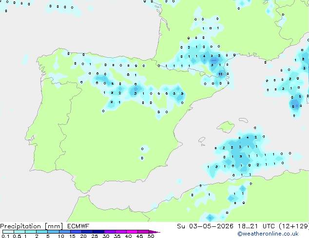Select the 2–5 mm legend color box
The image size is (309, 238).
[x=42, y=232]
